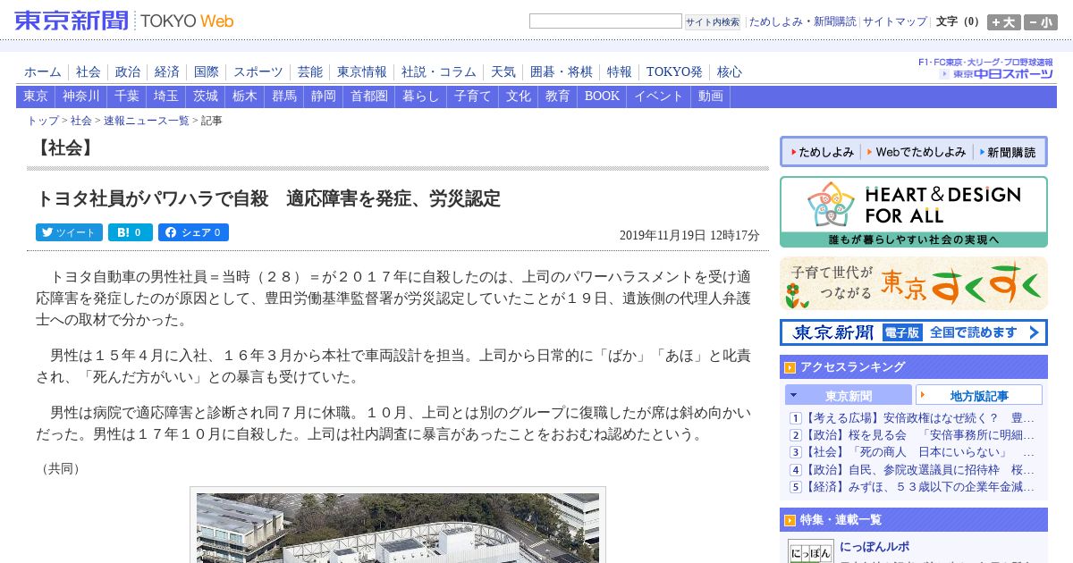Viewport: 1073px width, 563px height.
Task: Open the HEART & DESIGN FOR ALL banner
Action: click(x=914, y=212)
